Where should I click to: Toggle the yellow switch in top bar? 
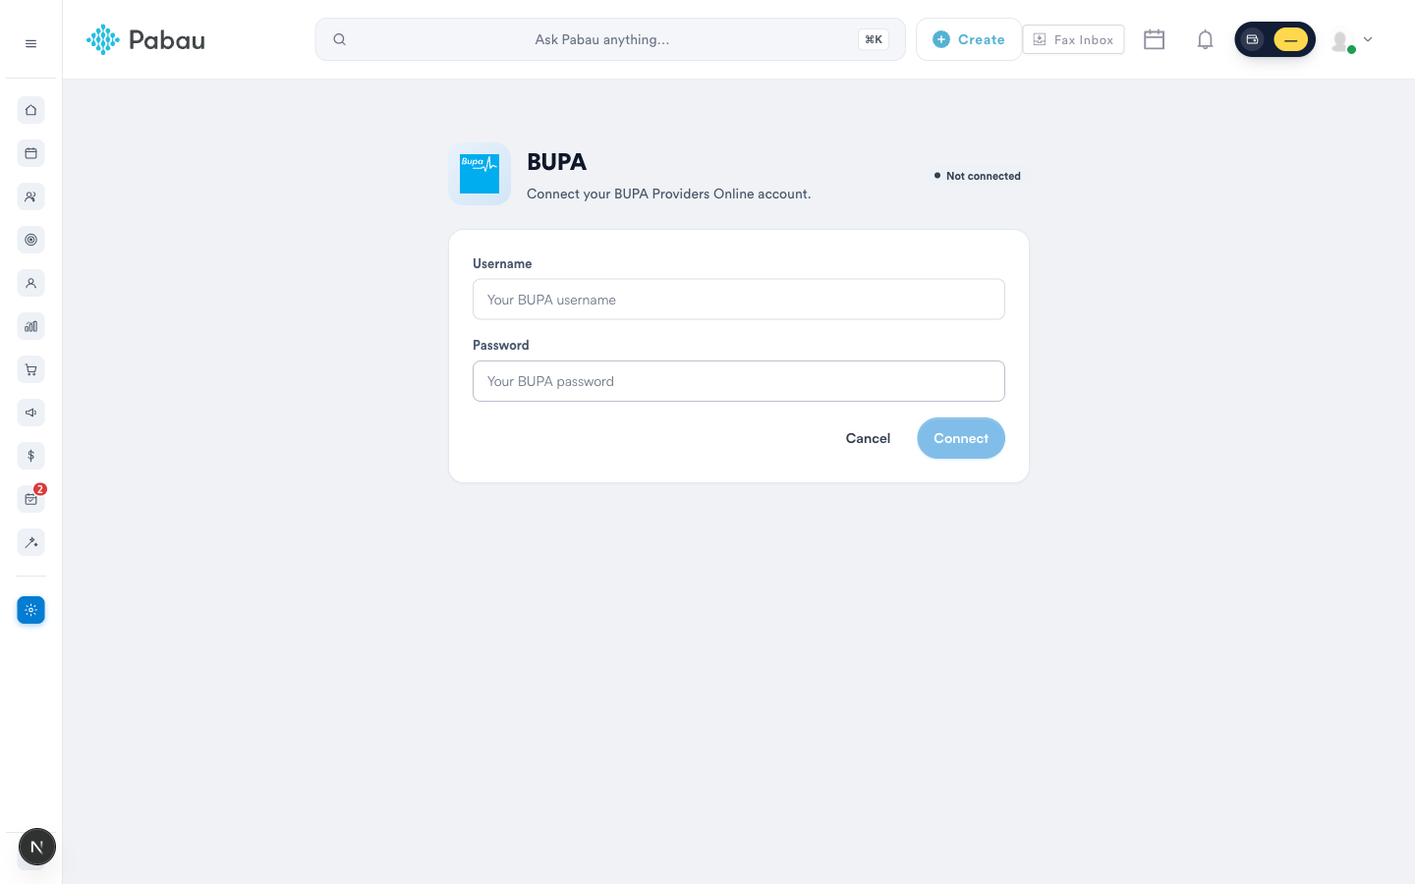click(1290, 39)
